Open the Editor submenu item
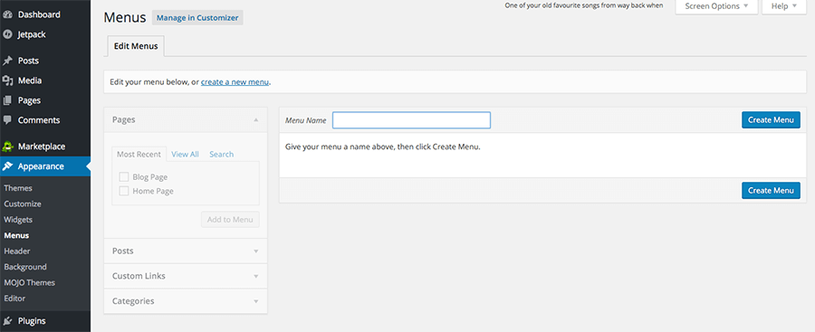This screenshot has width=815, height=332. 15,299
